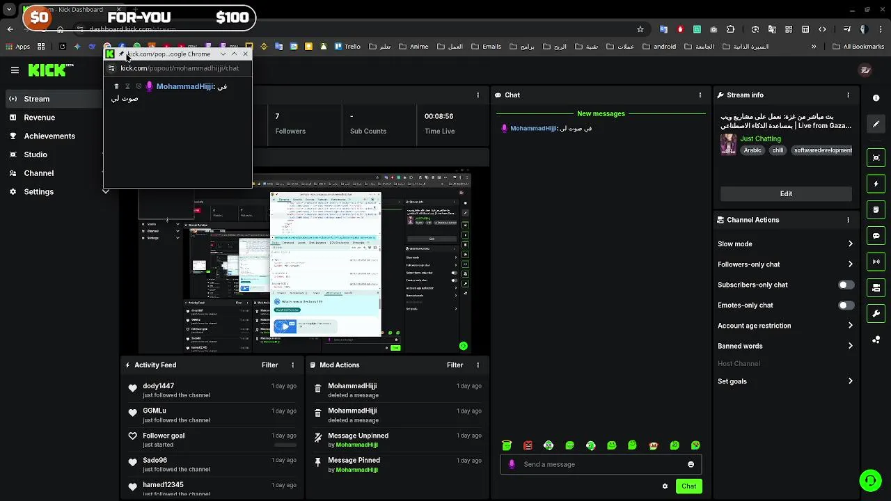The width and height of the screenshot is (891, 501).
Task: Open the Kick hamburger menu
Action: [15, 70]
